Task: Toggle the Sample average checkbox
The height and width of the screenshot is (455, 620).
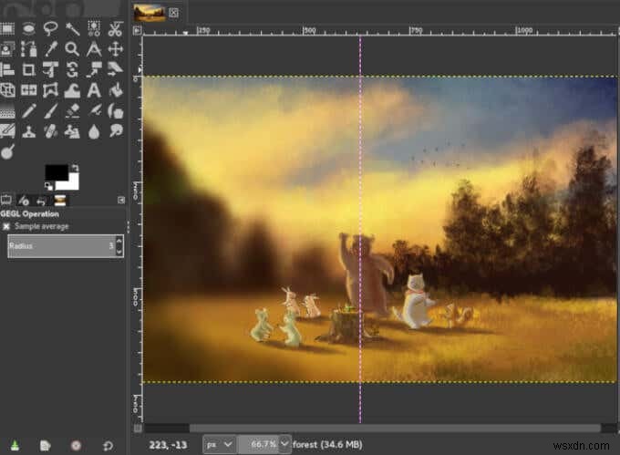Action: (x=6, y=226)
